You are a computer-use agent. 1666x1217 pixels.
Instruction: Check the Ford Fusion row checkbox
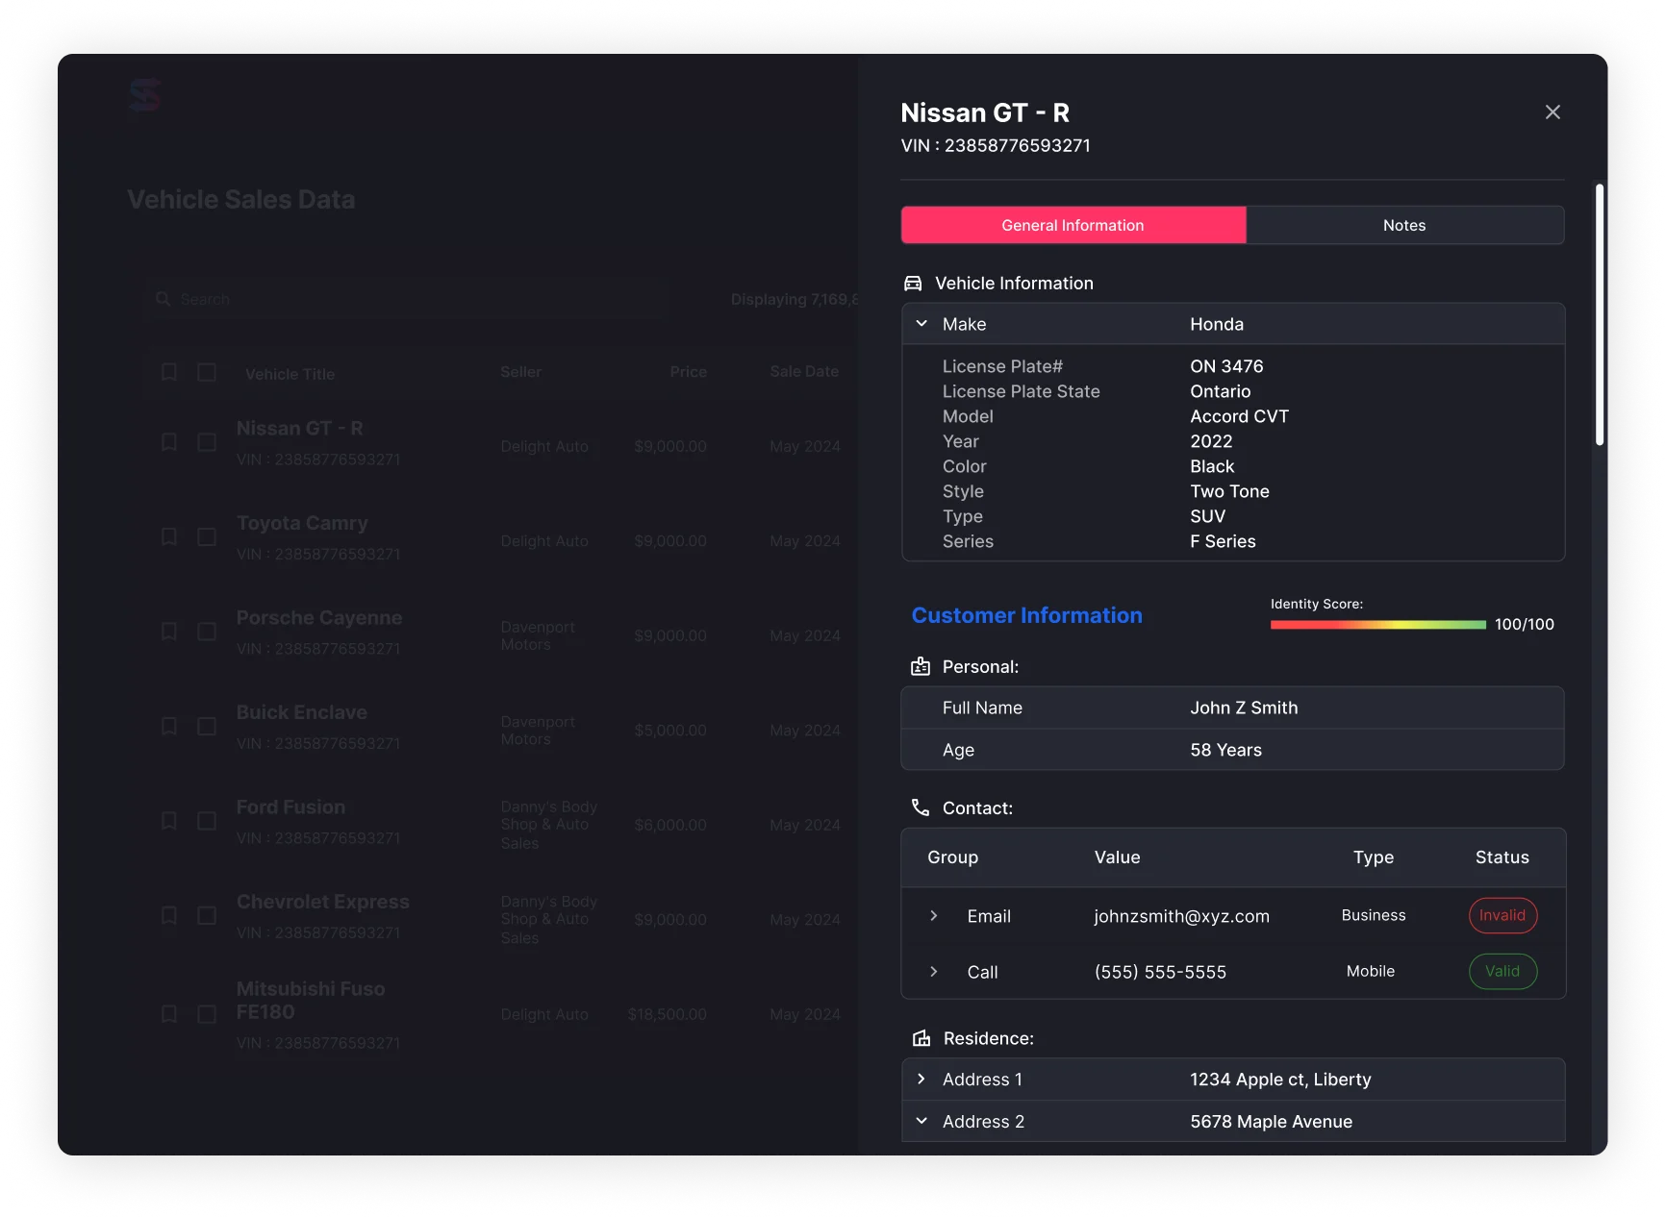tap(207, 821)
